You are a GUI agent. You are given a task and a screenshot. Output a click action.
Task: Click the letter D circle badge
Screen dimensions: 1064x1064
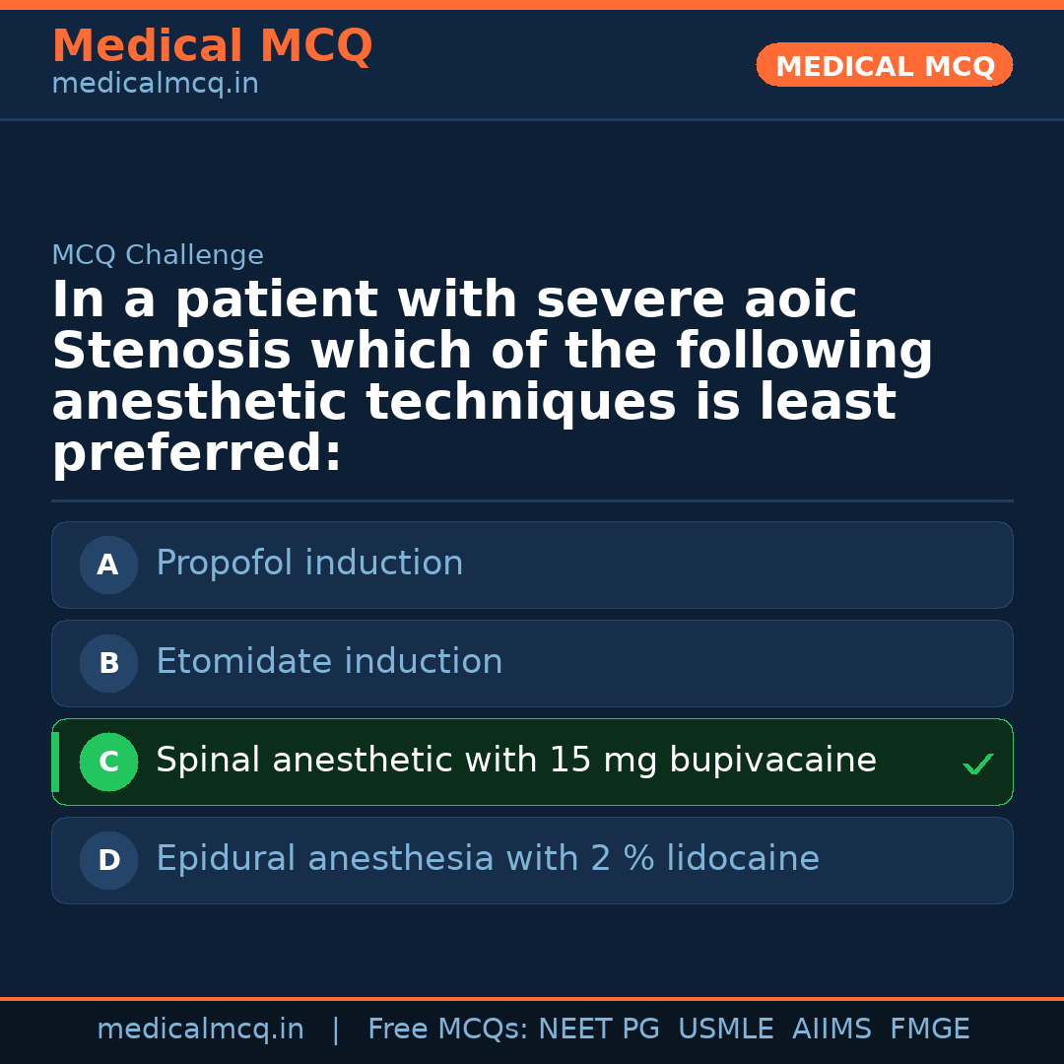coord(108,861)
